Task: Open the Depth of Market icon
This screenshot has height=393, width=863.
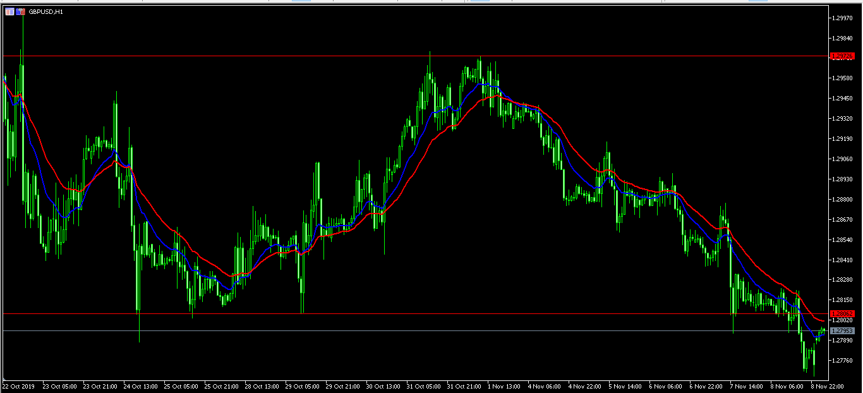Action: [21, 11]
